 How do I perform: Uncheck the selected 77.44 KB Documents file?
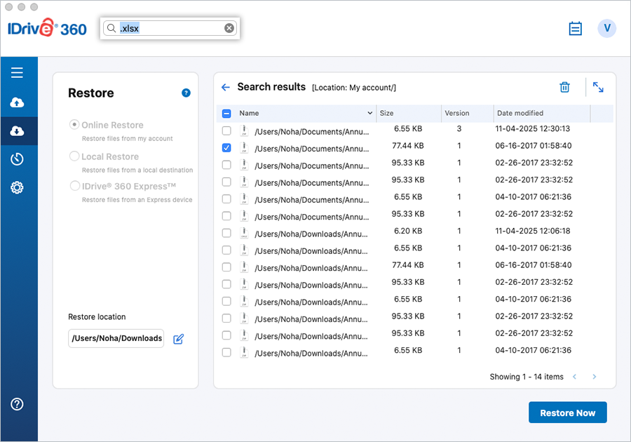coord(226,148)
